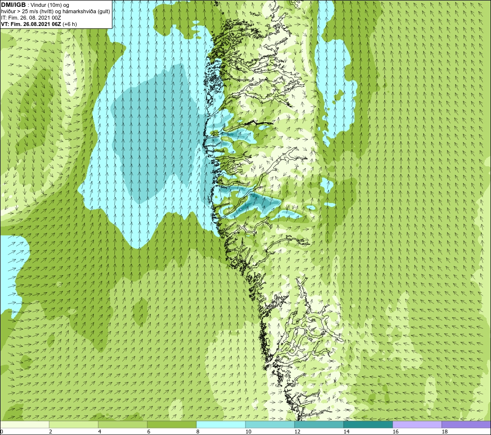Image resolution: width=491 pixels, height=435 pixels.
Task: Click legend tick label 18
Action: point(445,432)
